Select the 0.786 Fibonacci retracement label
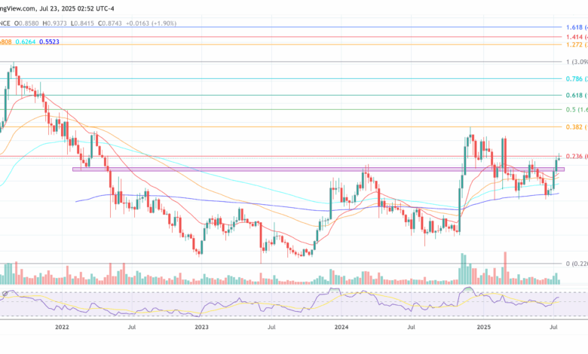This screenshot has height=354, width=588. click(576, 78)
